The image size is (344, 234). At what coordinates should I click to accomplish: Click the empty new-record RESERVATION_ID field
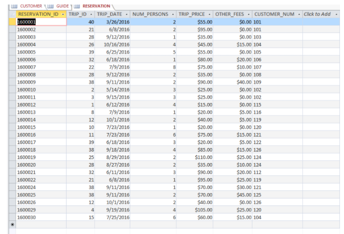41,224
